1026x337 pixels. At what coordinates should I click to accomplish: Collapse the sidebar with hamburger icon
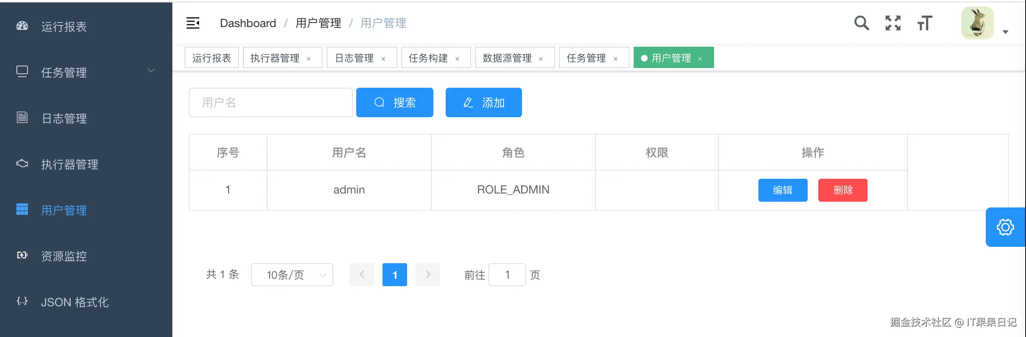click(x=193, y=23)
